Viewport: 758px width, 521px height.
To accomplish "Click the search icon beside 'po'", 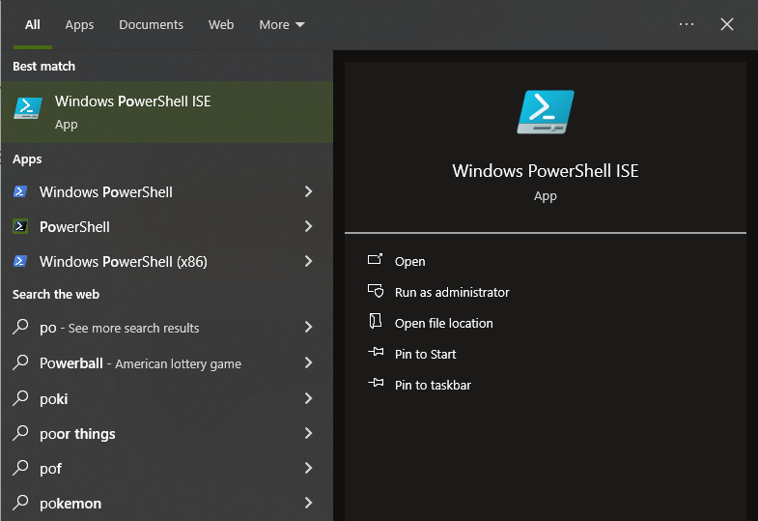I will pyautogui.click(x=20, y=327).
